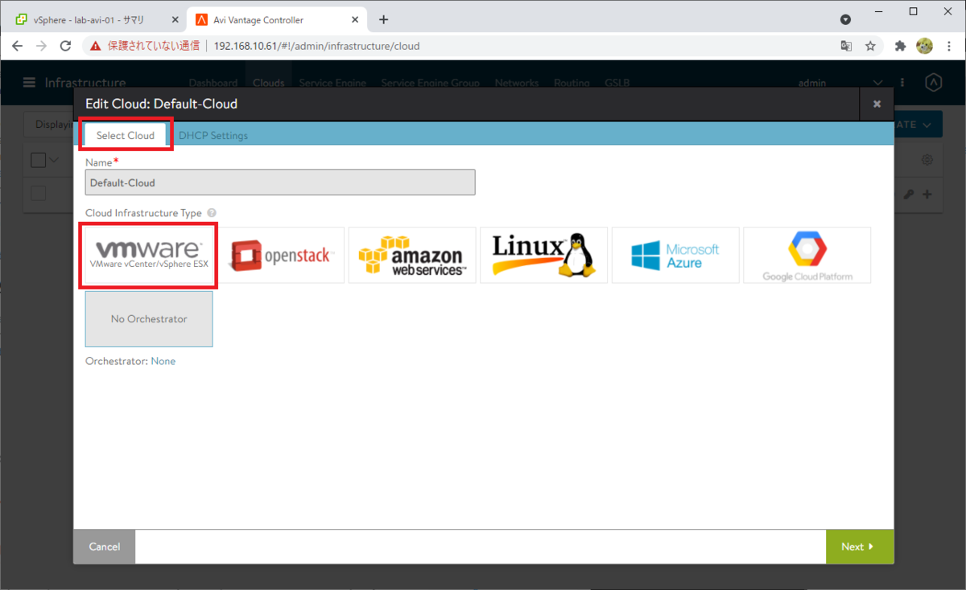Viewport: 966px width, 590px height.
Task: Click the Name input field
Action: (x=280, y=182)
